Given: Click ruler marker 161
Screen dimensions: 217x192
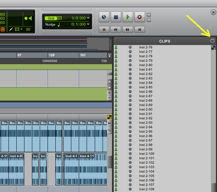Looking at the screenshot, I should click(83, 55).
